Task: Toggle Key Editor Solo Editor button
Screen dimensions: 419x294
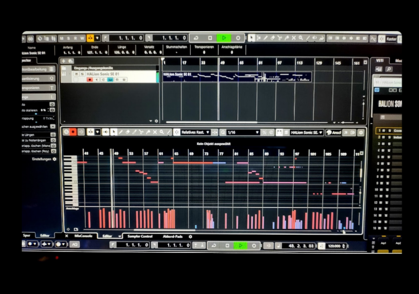Action: click(x=66, y=132)
